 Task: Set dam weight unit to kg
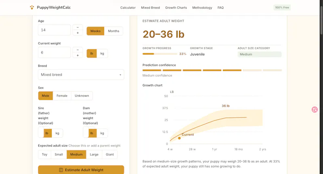(x=102, y=133)
